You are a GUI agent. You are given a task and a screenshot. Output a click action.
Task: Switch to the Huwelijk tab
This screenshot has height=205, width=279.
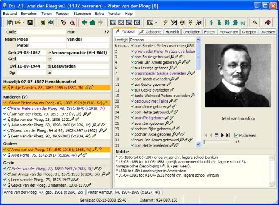tap(171, 32)
